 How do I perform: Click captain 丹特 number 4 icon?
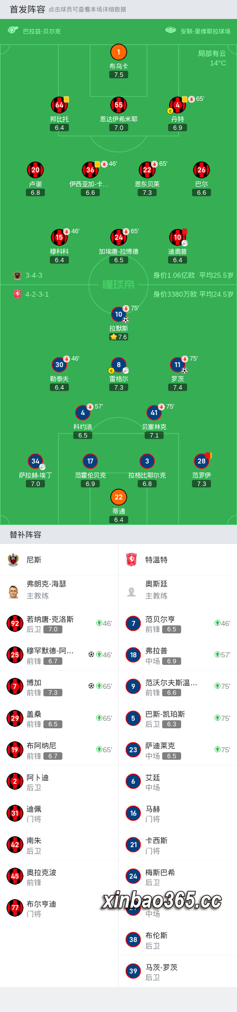(178, 105)
